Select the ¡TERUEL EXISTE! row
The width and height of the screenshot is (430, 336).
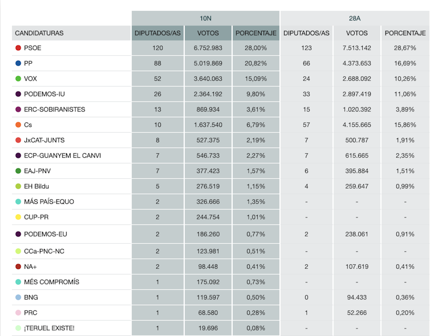(x=49, y=328)
